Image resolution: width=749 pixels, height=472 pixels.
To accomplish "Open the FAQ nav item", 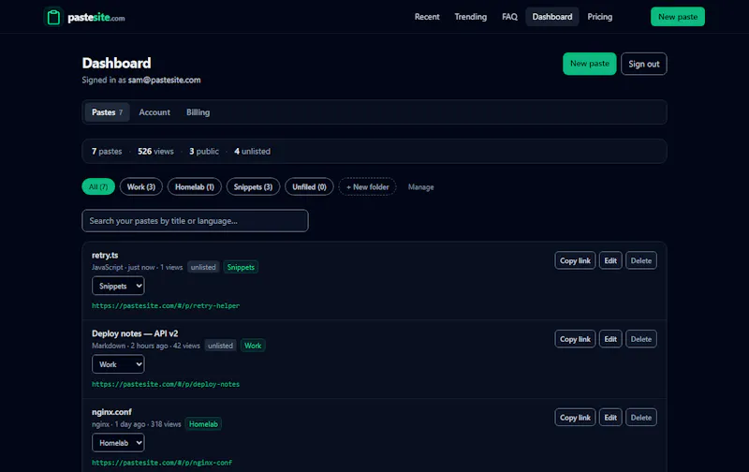I will (509, 17).
